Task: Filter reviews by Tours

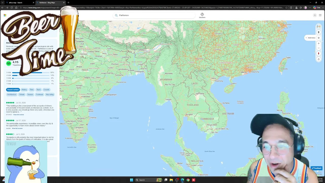Action: pos(38,90)
